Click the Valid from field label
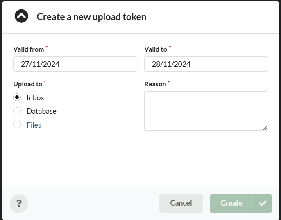Image resolution: width=281 pixels, height=220 pixels. [29, 49]
